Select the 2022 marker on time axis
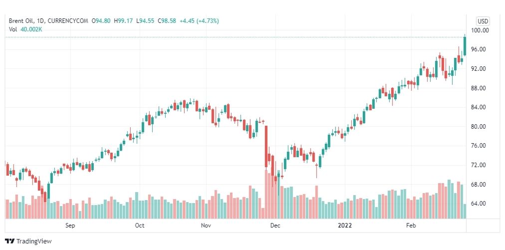 (x=345, y=226)
